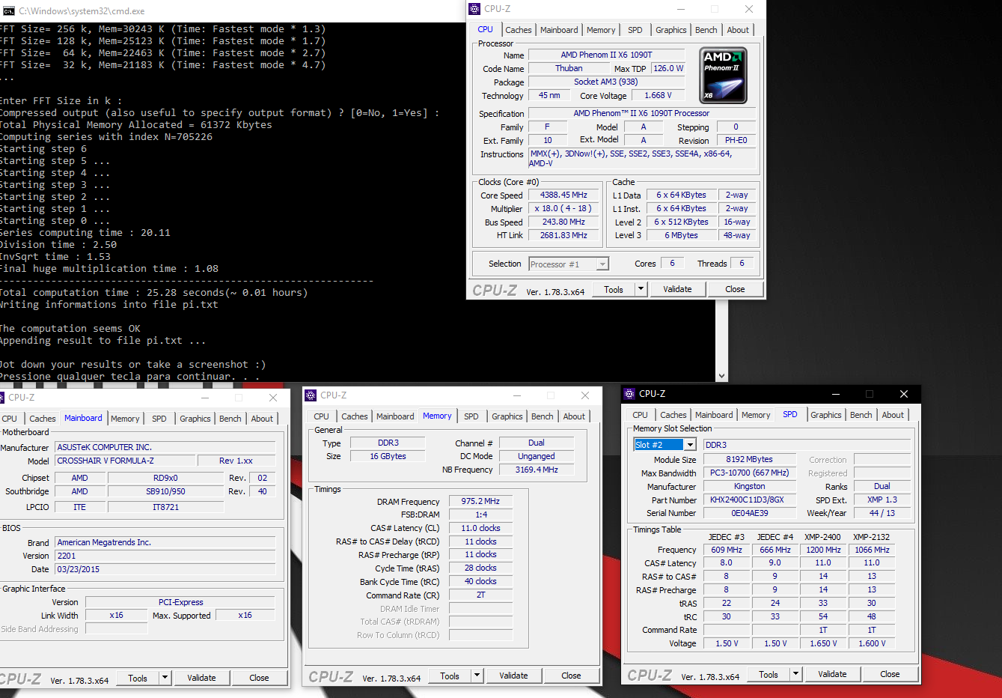Click BIOS version 2201 field
Viewport: 1002px width, 698px height.
pyautogui.click(x=165, y=556)
